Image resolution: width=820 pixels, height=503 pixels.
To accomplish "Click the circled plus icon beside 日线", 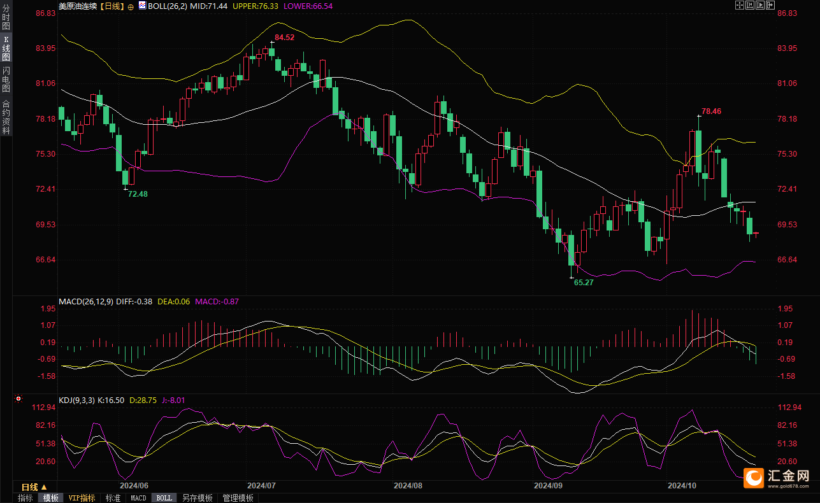I will click(131, 6).
